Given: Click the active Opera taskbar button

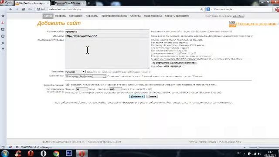Looking at the screenshot, I should (x=82, y=153).
